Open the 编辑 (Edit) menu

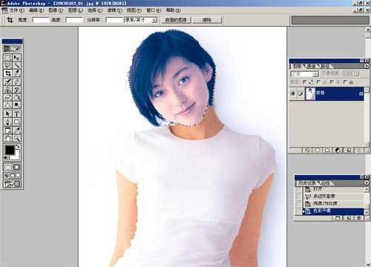click(36, 10)
